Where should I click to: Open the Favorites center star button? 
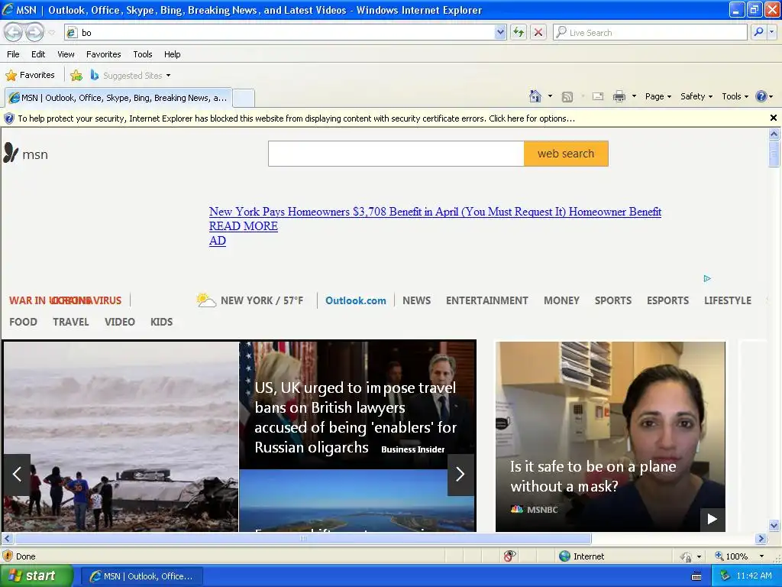tap(30, 76)
